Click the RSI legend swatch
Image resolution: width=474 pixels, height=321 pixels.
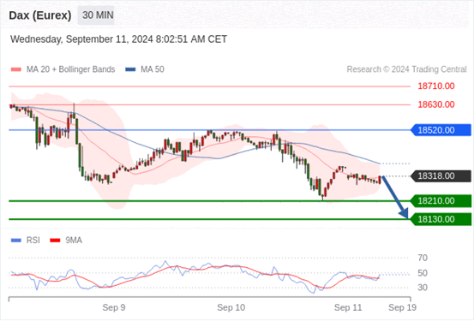(x=15, y=241)
